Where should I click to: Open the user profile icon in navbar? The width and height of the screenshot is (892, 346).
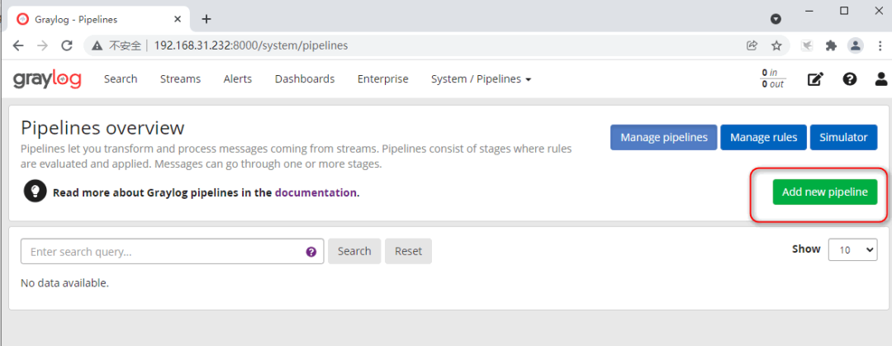(x=881, y=79)
